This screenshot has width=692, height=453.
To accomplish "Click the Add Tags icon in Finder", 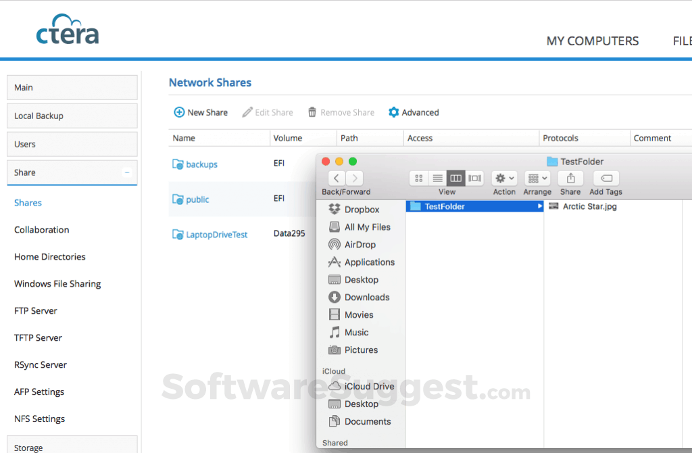I will (605, 178).
